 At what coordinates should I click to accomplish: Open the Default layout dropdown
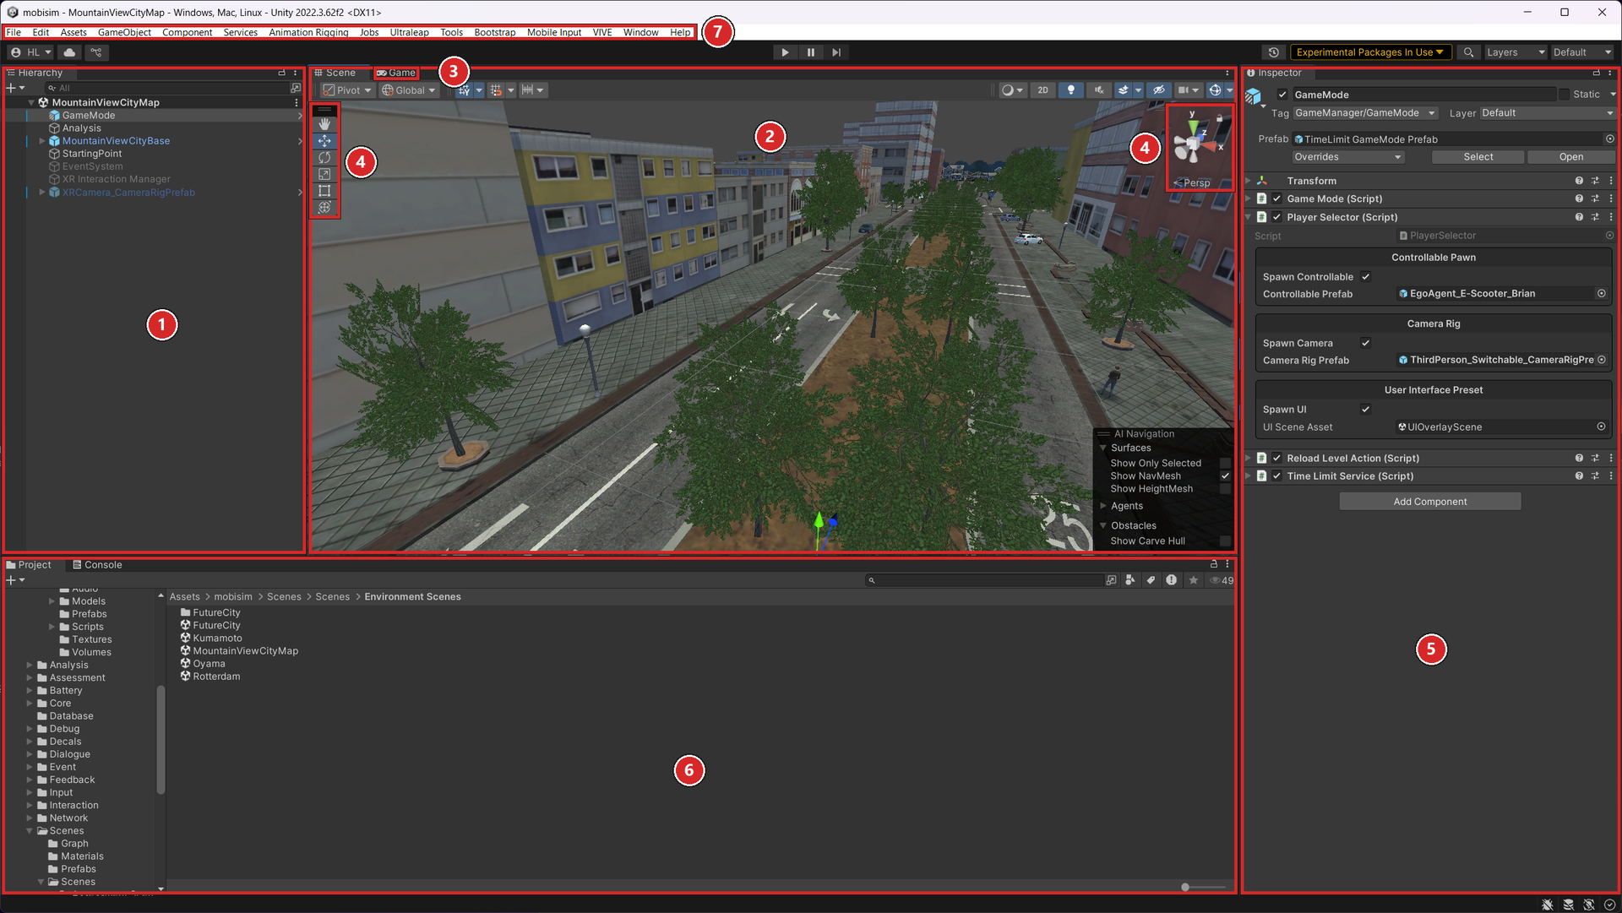pos(1582,52)
